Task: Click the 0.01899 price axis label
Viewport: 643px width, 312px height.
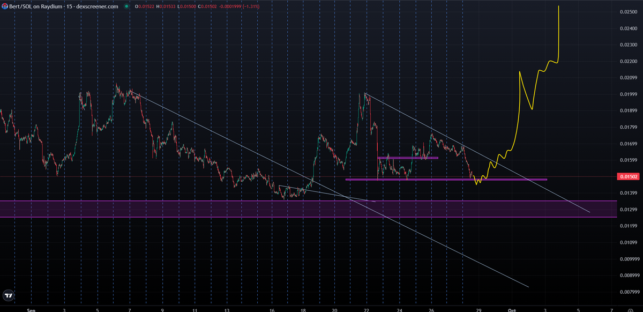Action: click(x=629, y=111)
